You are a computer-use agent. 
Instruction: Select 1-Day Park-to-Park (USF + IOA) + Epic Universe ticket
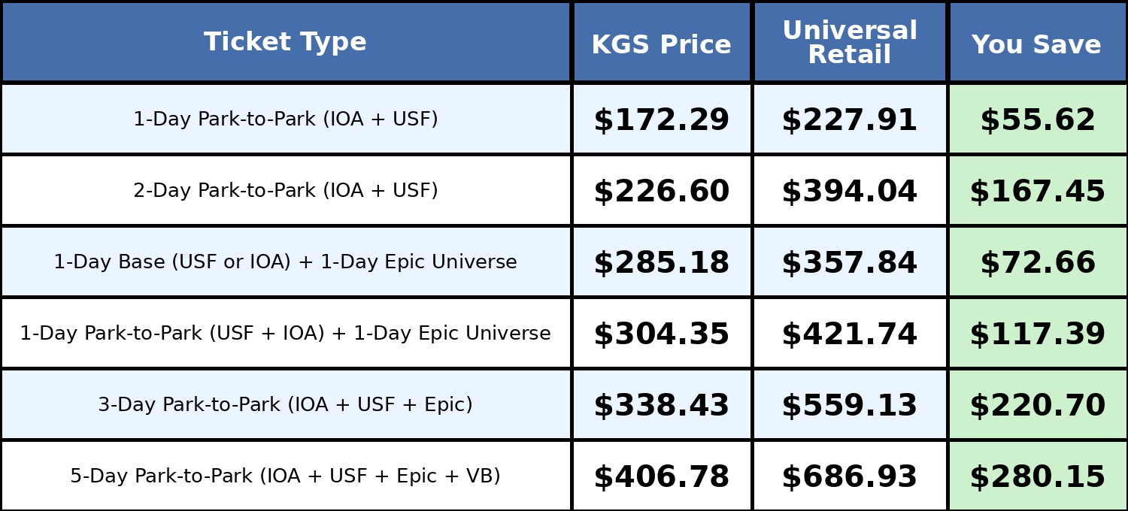[x=285, y=334]
